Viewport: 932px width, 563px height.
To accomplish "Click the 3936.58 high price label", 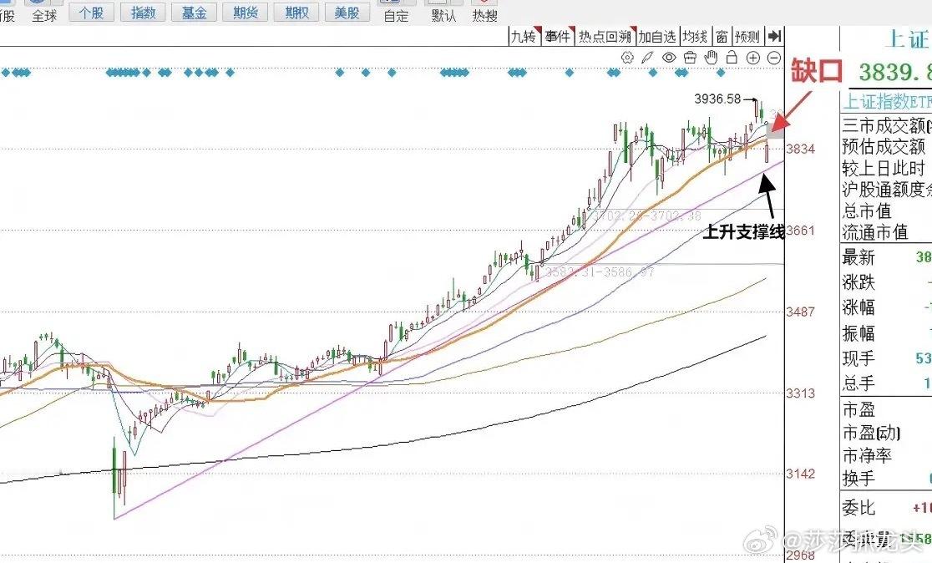I will pos(717,99).
